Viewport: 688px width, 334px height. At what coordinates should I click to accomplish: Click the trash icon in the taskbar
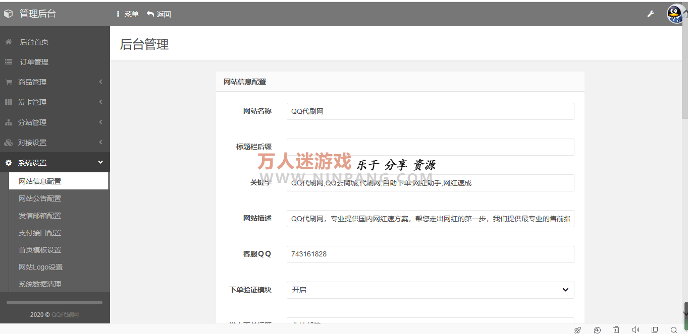click(616, 329)
